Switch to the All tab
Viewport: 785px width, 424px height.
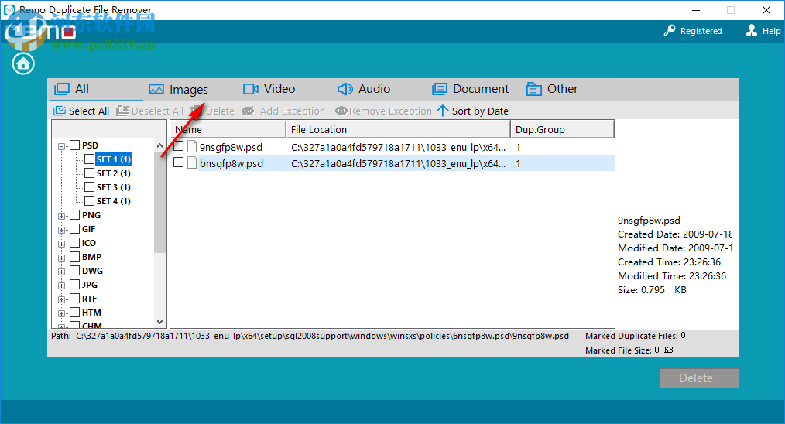(x=96, y=89)
